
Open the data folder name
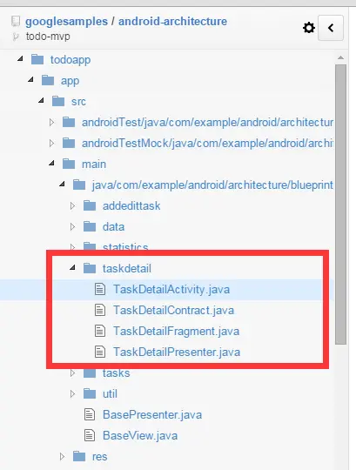pyautogui.click(x=113, y=227)
